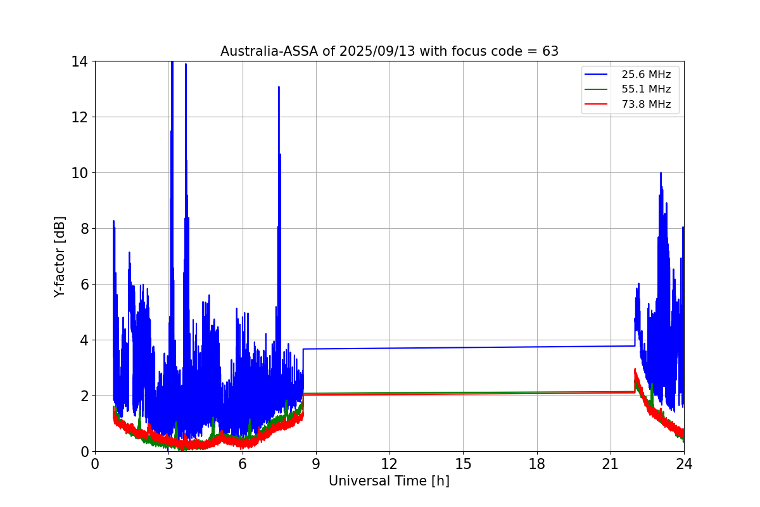Click y-axis tick label '10'
760x507 pixels.
80,173
